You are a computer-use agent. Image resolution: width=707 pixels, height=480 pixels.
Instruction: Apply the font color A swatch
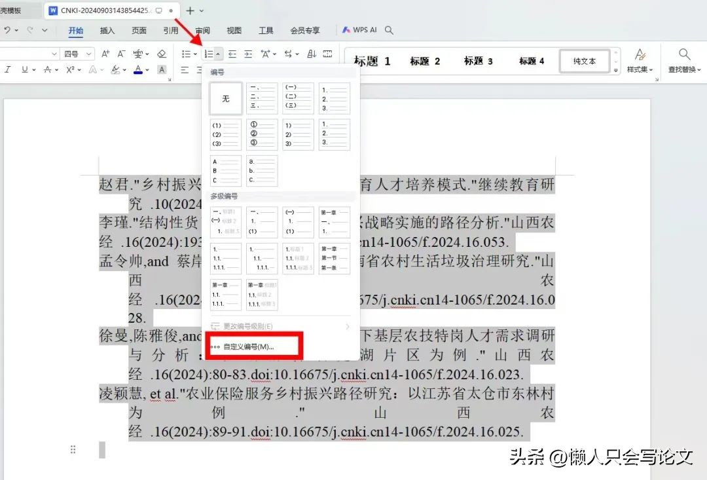(x=138, y=69)
